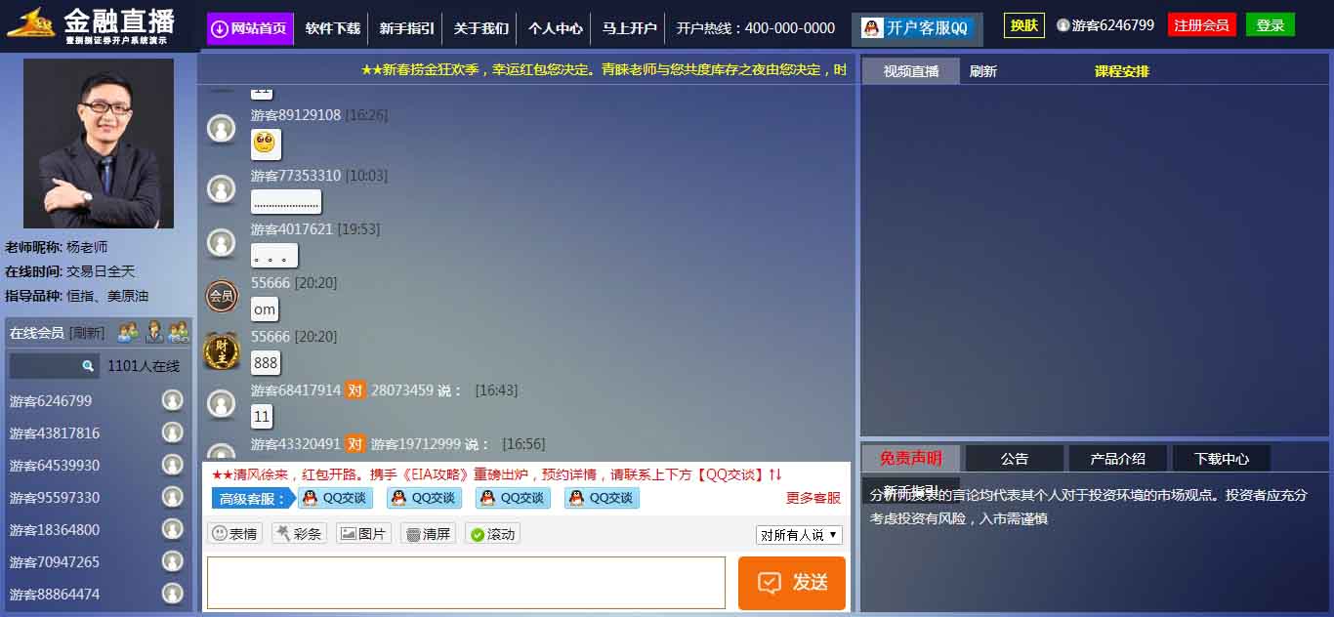Go to 个人中心 in the navigation bar

[555, 28]
